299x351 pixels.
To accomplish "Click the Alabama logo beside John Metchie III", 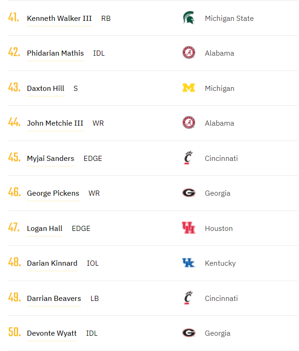I will pos(188,123).
